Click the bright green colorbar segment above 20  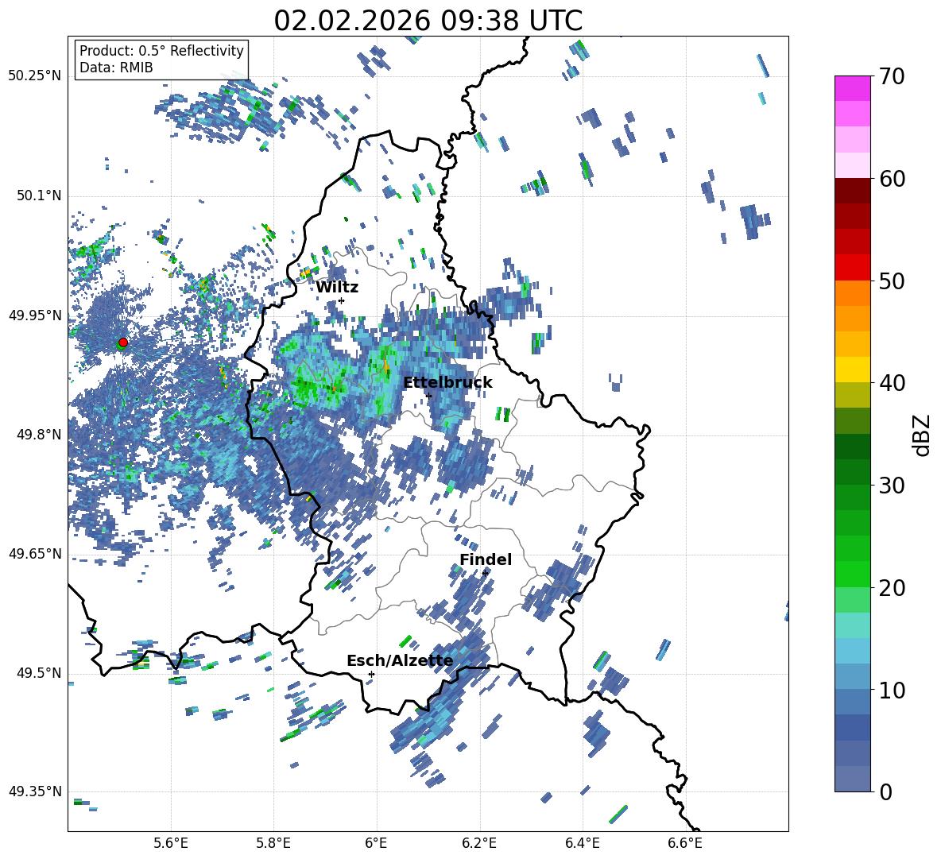coord(852,574)
